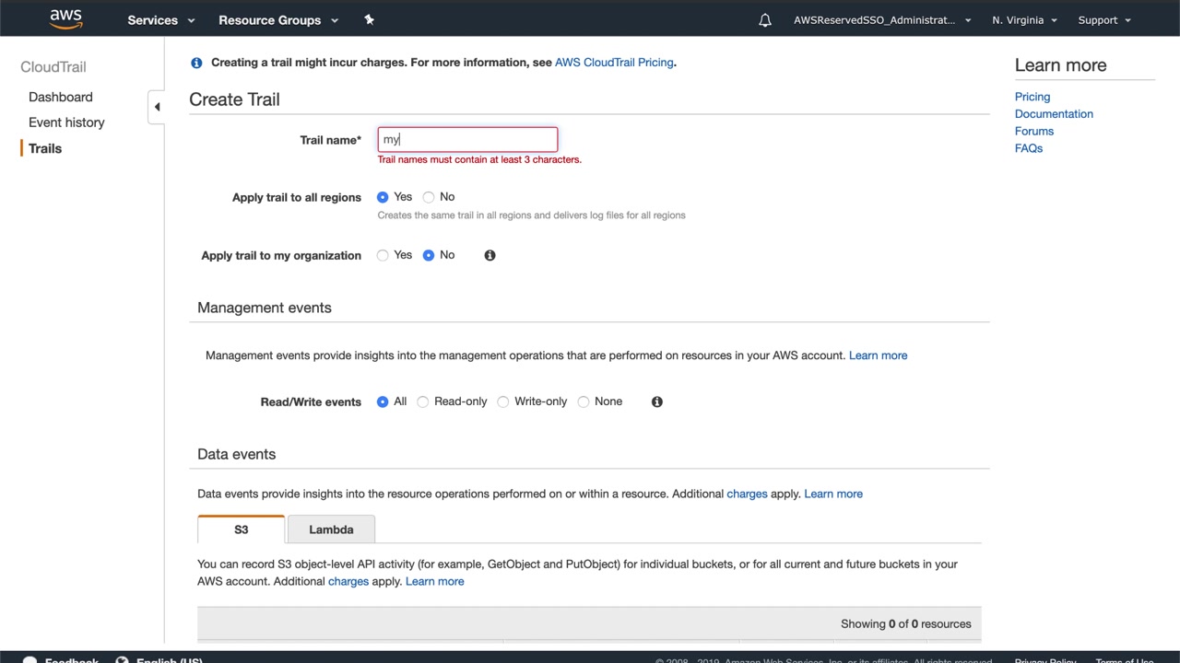Click info icon next to Read/Write events
1180x663 pixels.
click(656, 401)
